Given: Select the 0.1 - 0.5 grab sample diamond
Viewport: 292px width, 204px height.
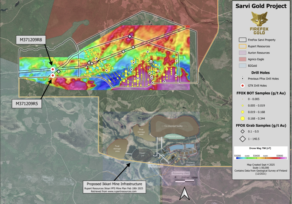Looking at the screenshot, I should point(243,131).
